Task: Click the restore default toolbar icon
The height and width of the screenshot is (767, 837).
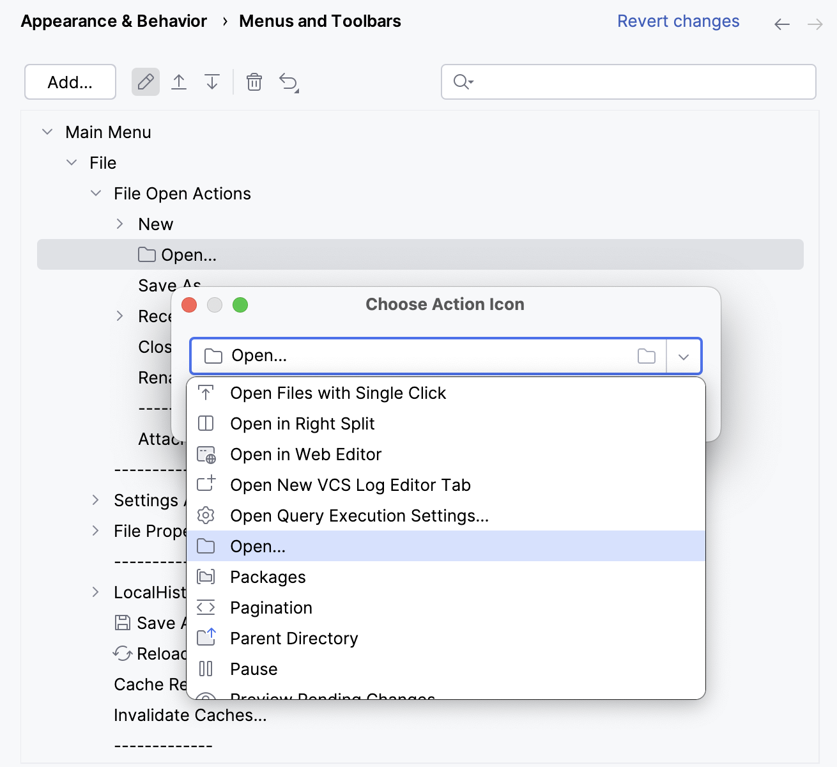Action: 289,82
